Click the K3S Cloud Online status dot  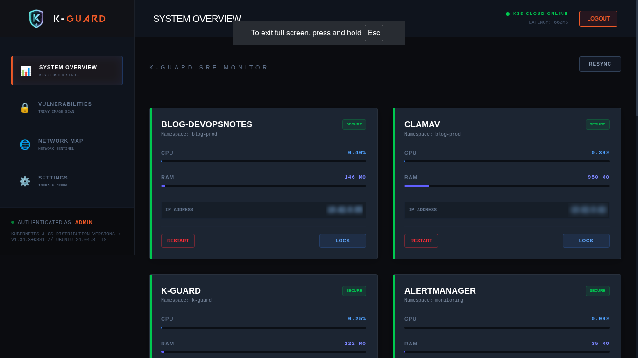507,14
